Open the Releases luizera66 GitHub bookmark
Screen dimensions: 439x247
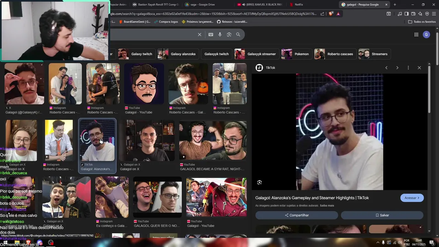coord(232,22)
